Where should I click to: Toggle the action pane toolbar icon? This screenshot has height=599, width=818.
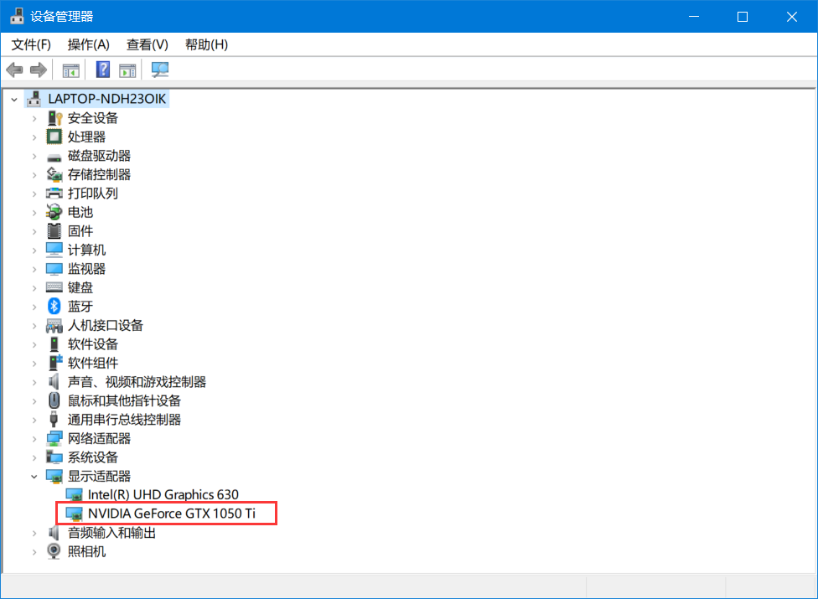click(127, 70)
